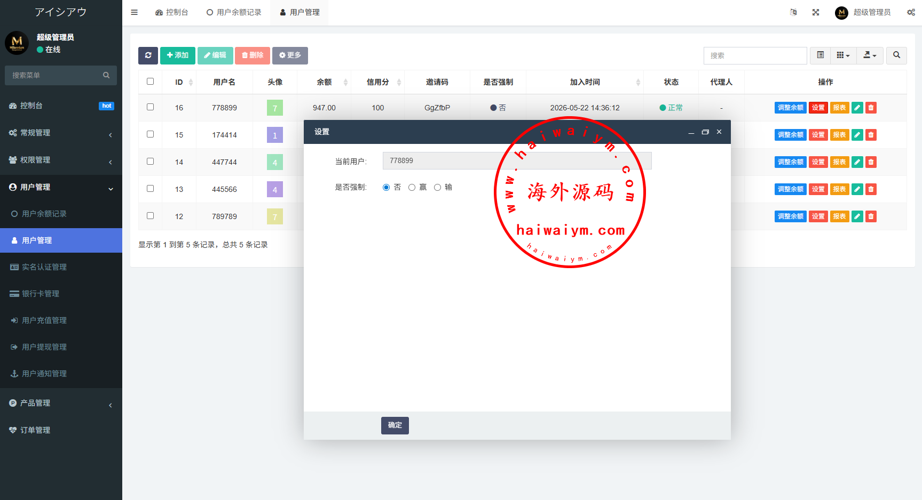Open 用户提现管理 in sidebar
Screen dimensions: 922x500
point(61,347)
